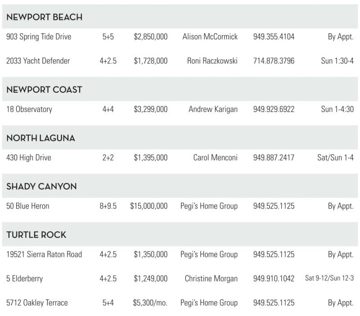
Task: Select the Shady Canyon section heading
Action: pos(41,187)
